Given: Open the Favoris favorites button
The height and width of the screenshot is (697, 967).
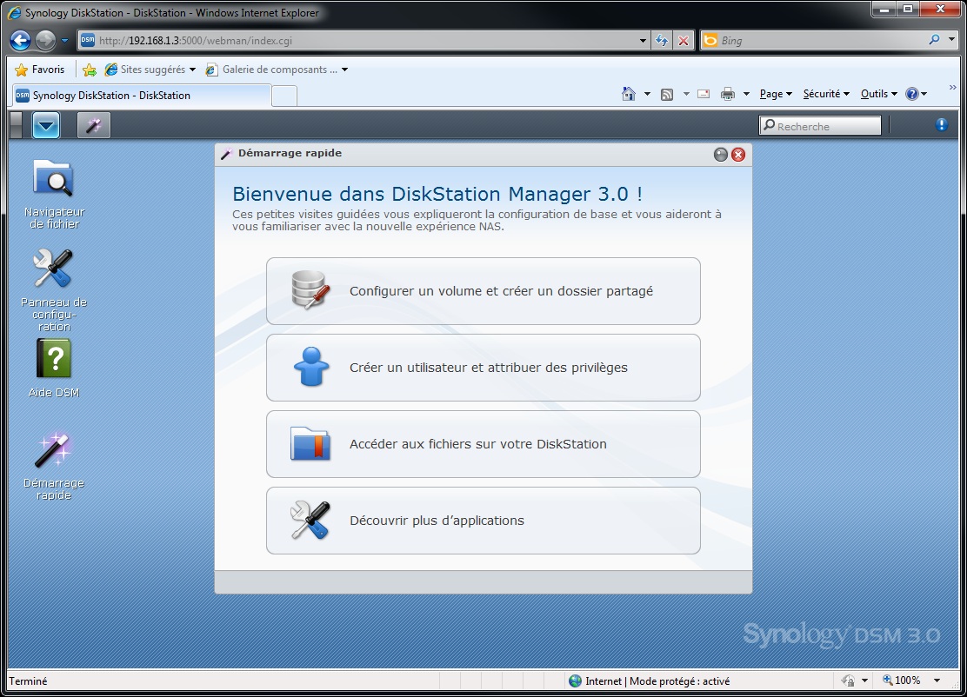Looking at the screenshot, I should click(x=39, y=70).
